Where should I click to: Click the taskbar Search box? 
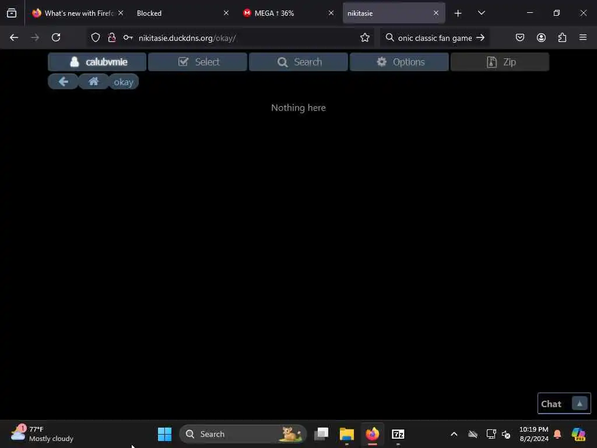click(x=243, y=434)
